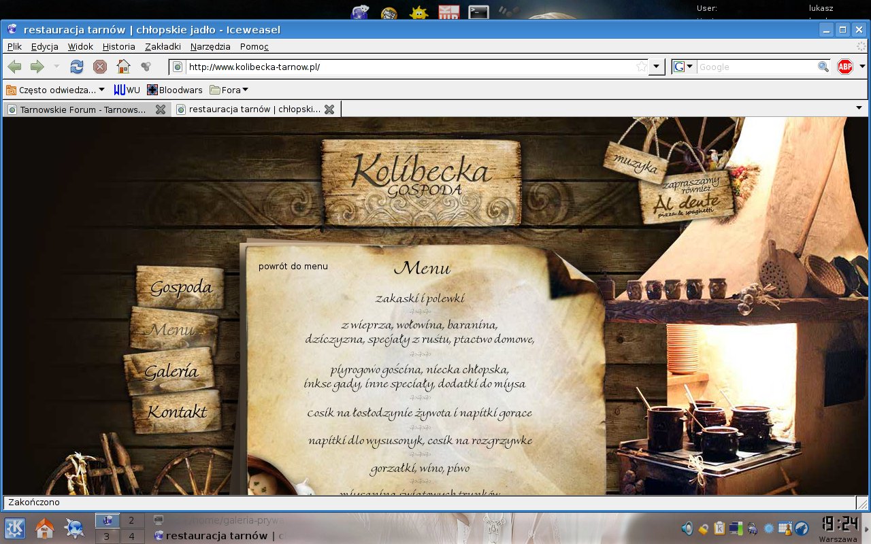Click into the Google search field
The image size is (871, 544).
[x=755, y=67]
